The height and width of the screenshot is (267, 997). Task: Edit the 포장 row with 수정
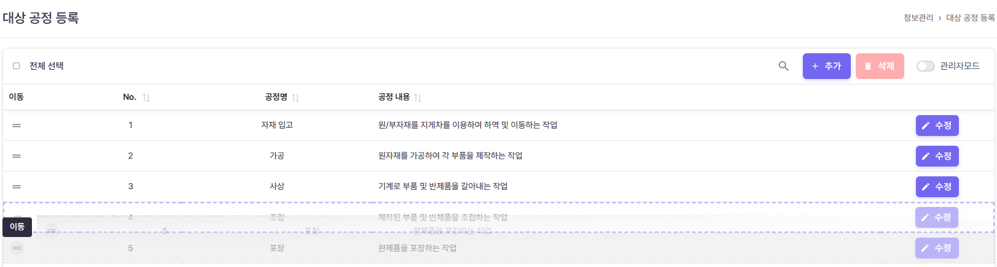pos(937,248)
